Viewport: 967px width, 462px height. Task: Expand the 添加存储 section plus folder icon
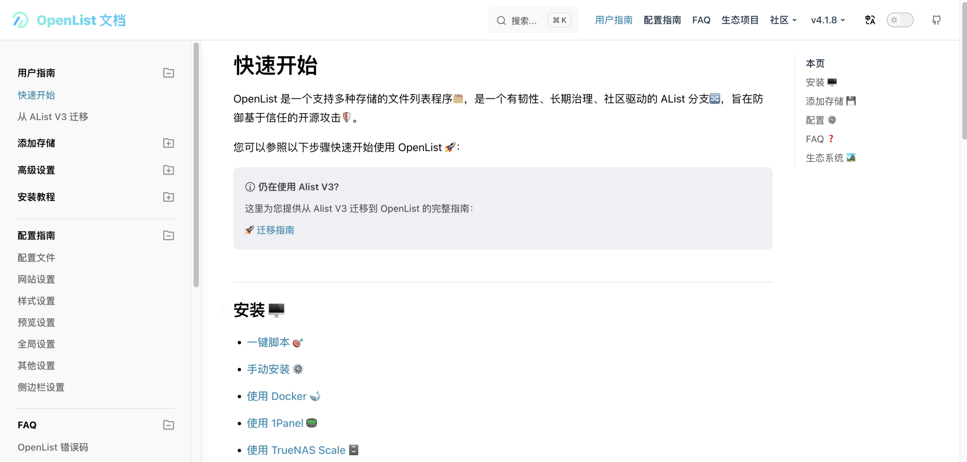168,143
